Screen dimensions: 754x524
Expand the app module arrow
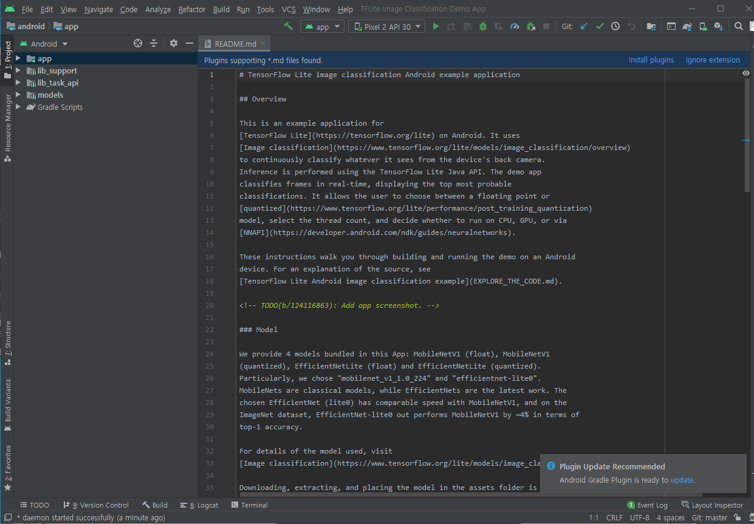click(x=18, y=58)
